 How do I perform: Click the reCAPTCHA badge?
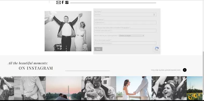[x=157, y=49]
